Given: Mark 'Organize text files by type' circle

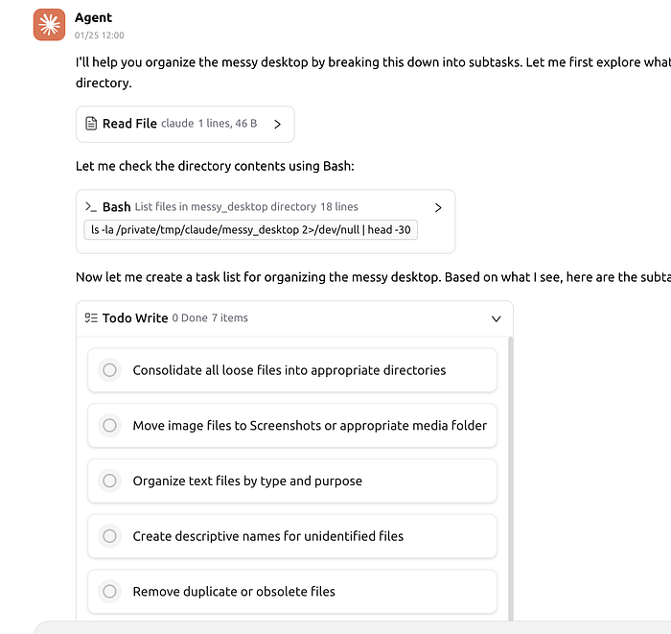Looking at the screenshot, I should click(x=109, y=481).
